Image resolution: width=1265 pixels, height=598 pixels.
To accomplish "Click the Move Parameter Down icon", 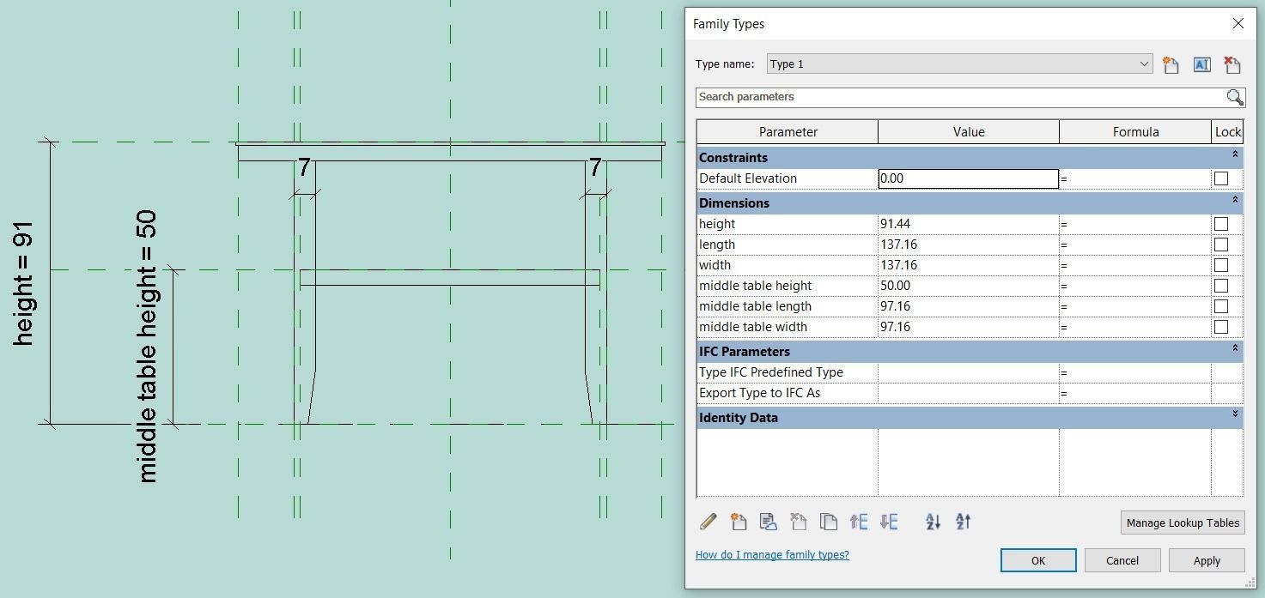I will coord(889,522).
